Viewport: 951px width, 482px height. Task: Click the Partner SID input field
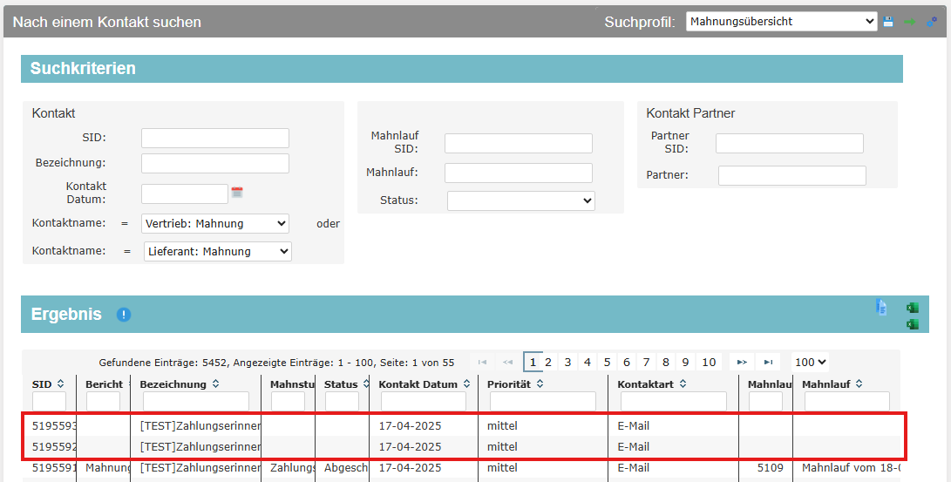789,144
